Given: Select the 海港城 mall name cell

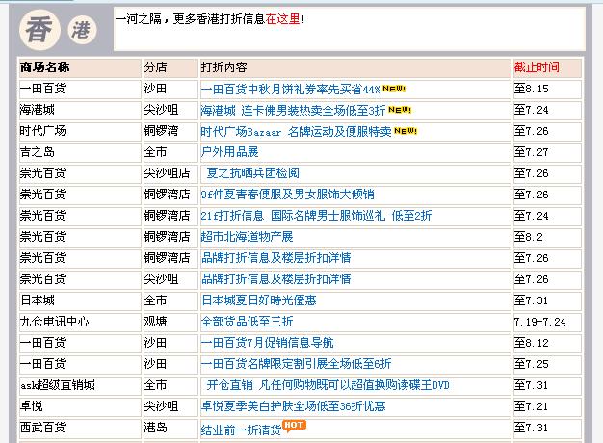Looking at the screenshot, I should pyautogui.click(x=80, y=111).
